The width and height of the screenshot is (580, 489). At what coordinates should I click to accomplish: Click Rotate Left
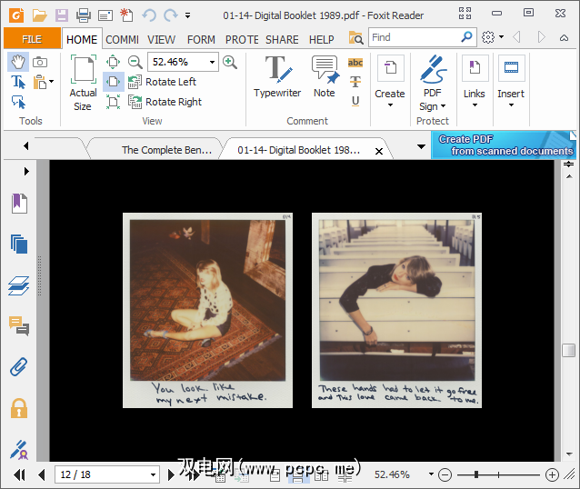tap(170, 82)
